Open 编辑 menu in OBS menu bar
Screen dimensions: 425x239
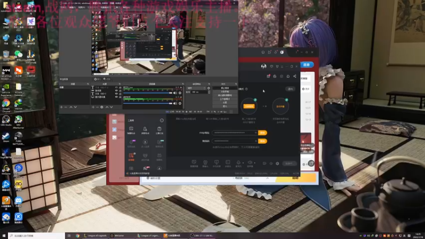(72, 7)
